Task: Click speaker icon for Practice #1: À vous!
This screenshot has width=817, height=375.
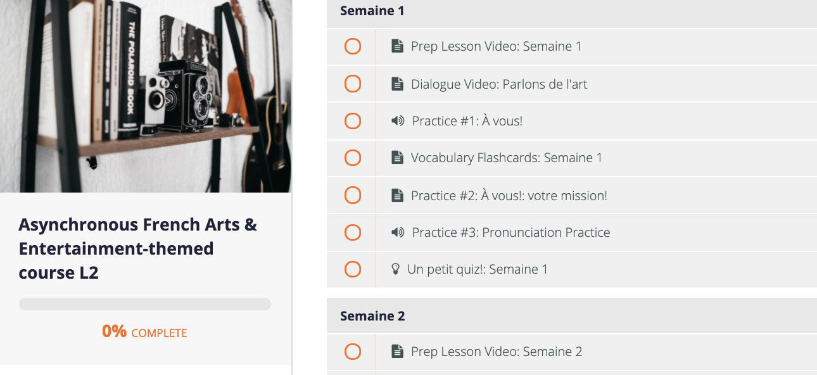Action: [398, 120]
